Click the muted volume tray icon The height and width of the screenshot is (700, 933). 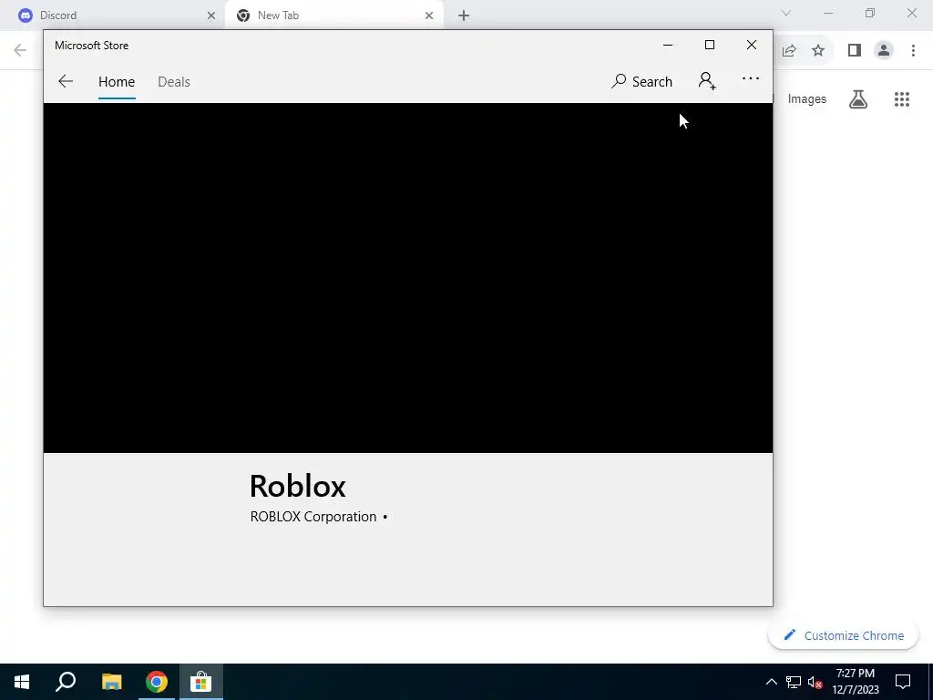click(815, 682)
